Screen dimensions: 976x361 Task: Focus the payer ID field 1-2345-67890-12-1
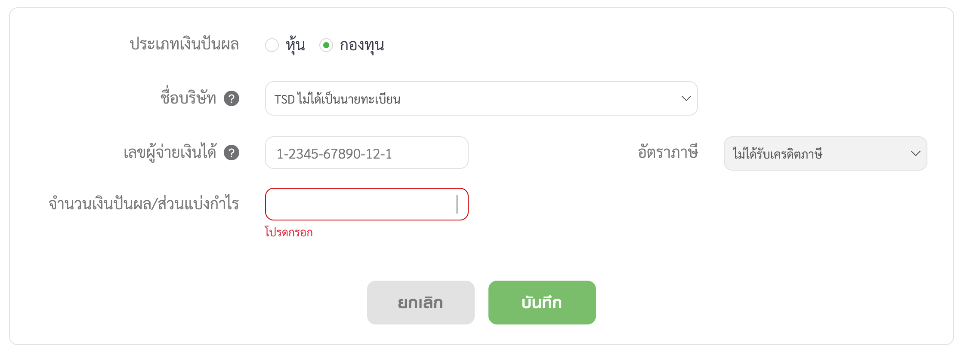pos(367,153)
